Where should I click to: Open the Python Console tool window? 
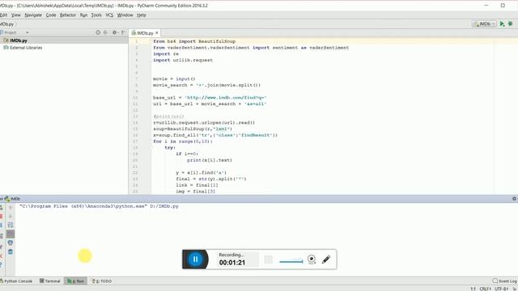pos(16,281)
